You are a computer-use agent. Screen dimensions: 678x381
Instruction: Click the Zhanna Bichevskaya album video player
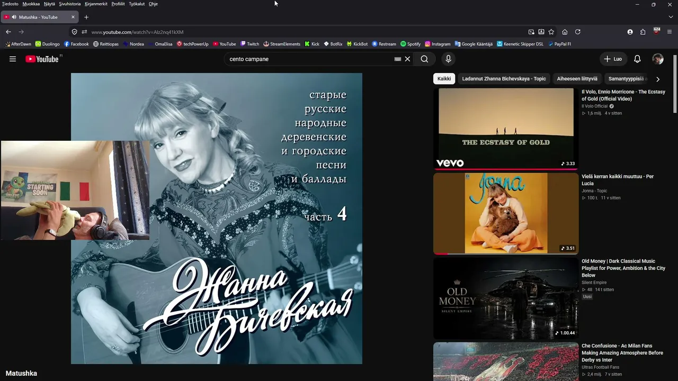pos(217,219)
